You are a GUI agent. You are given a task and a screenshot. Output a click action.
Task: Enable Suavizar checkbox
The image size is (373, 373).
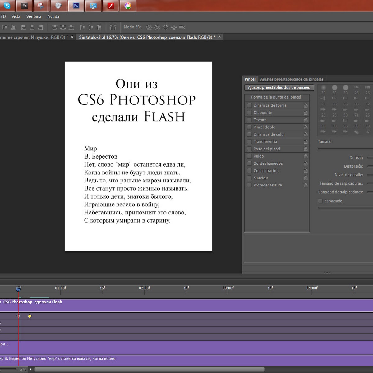point(249,178)
